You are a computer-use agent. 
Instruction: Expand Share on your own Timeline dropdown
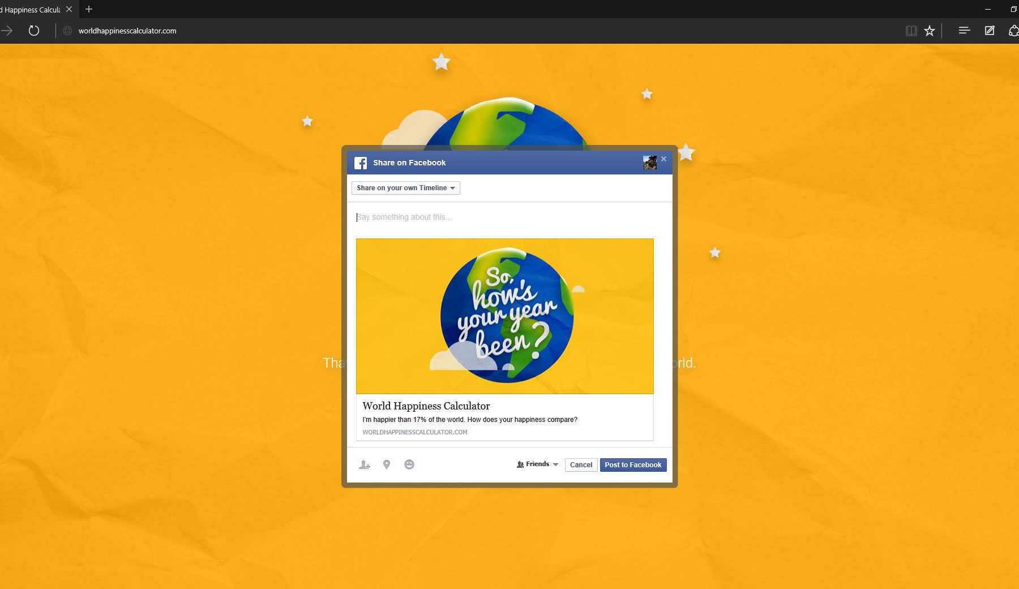405,188
